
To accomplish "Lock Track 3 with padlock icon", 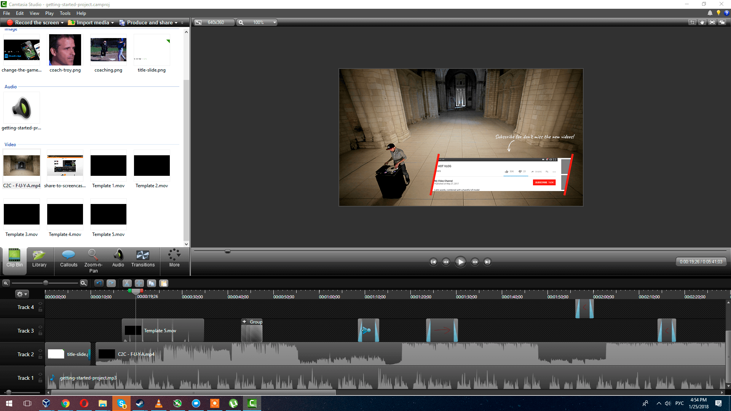I will point(40,333).
